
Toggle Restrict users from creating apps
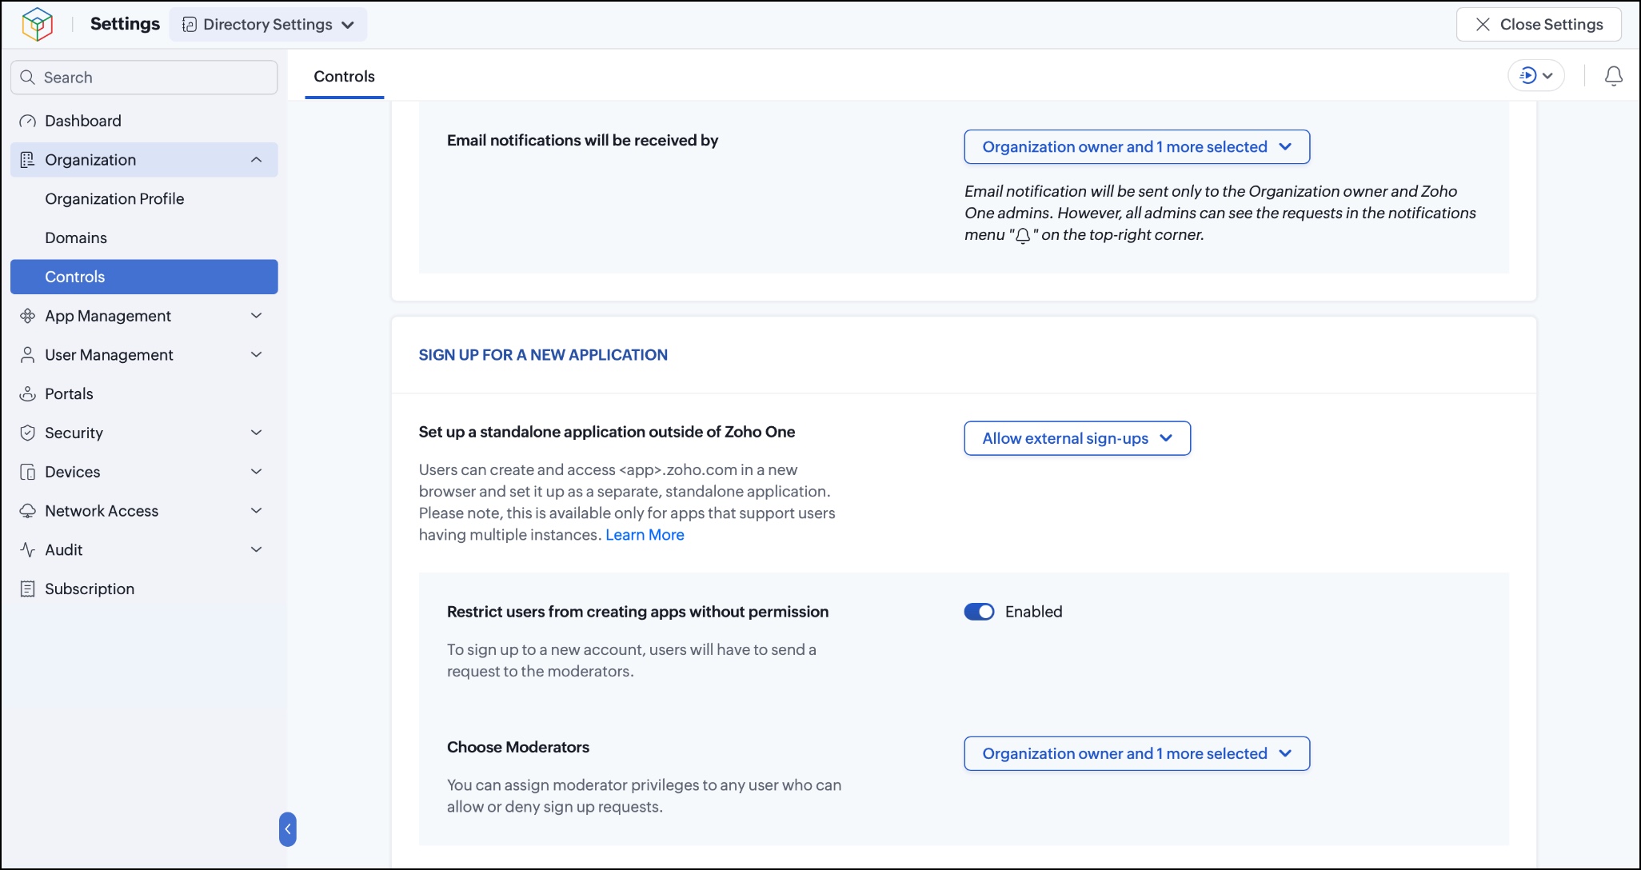click(979, 612)
